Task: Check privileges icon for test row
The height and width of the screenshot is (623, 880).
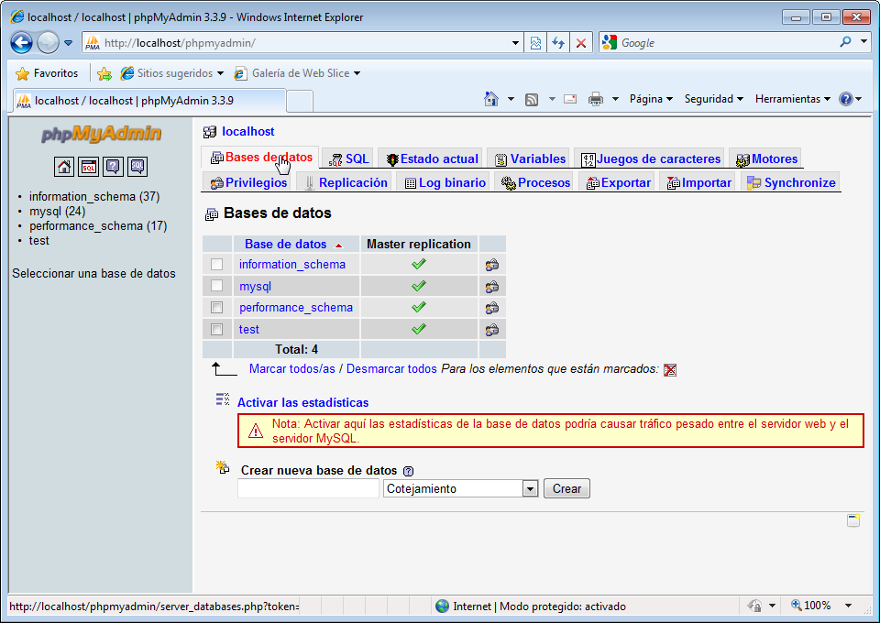Action: (492, 330)
